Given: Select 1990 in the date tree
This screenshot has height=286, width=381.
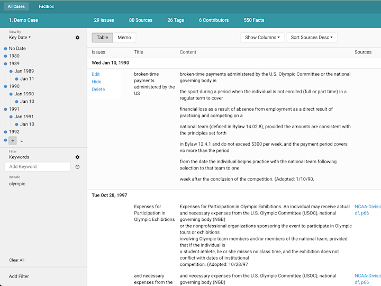Looking at the screenshot, I should (14, 86).
